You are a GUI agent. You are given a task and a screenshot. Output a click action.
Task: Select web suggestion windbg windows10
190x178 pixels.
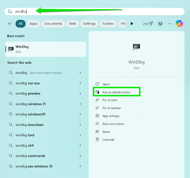click(x=46, y=114)
